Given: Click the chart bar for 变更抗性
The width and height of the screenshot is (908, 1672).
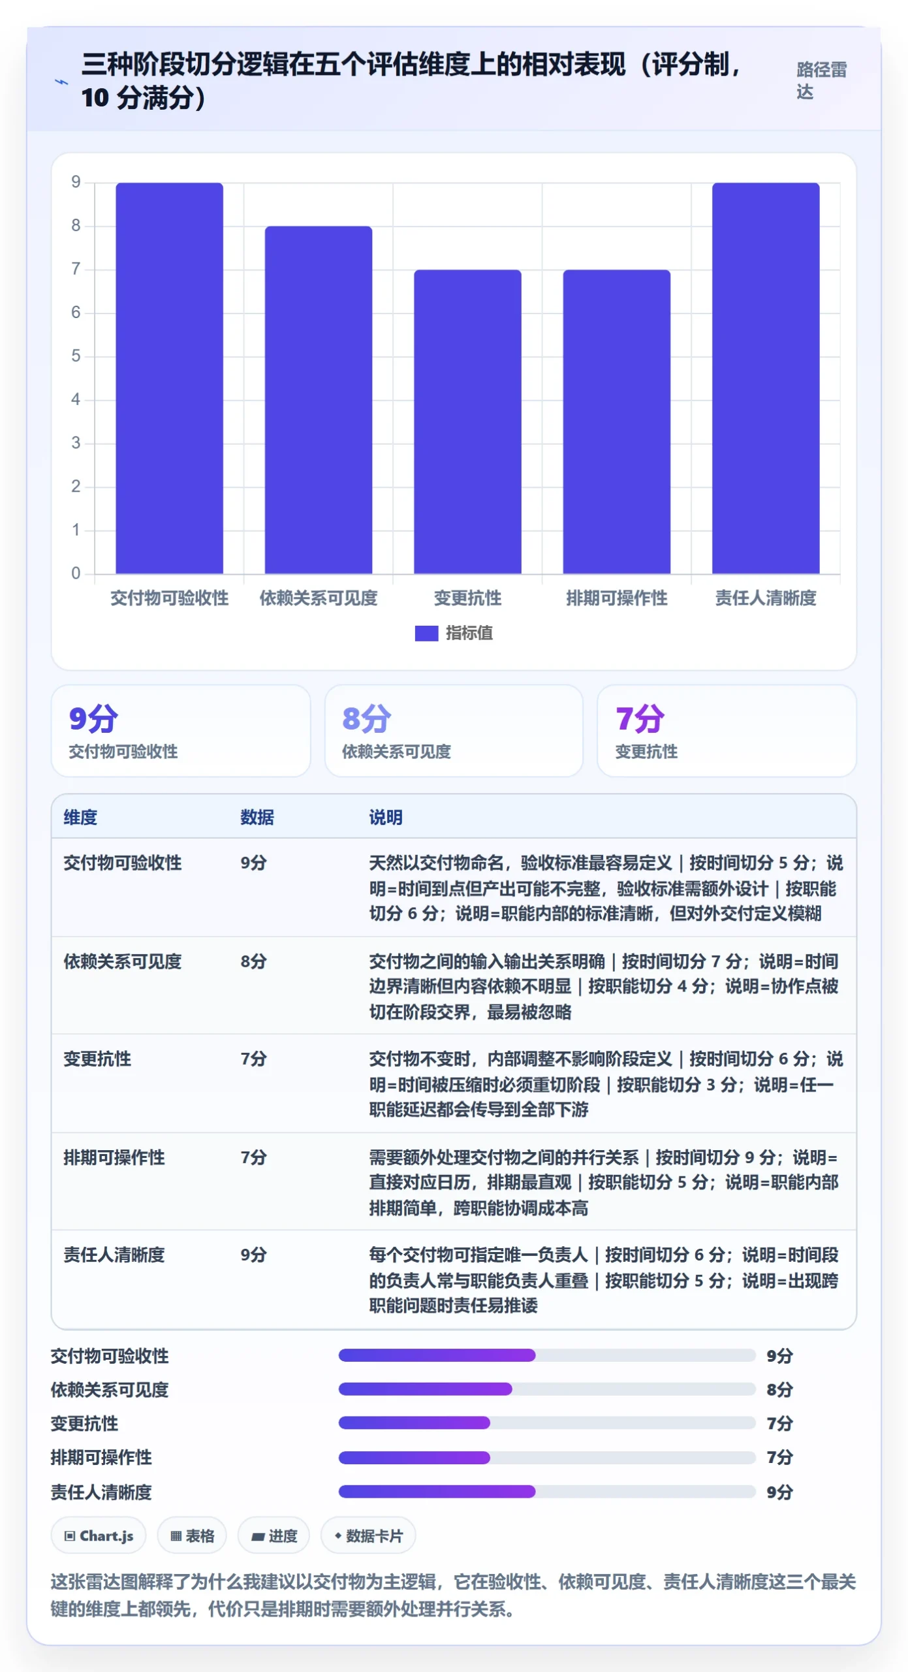Looking at the screenshot, I should point(467,422).
